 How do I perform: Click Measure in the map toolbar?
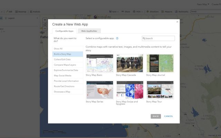(167, 12)
